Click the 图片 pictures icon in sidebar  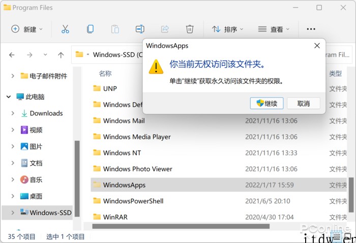point(24,146)
